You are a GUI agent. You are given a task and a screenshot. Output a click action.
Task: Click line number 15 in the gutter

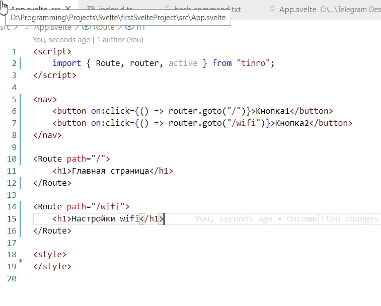click(x=12, y=218)
